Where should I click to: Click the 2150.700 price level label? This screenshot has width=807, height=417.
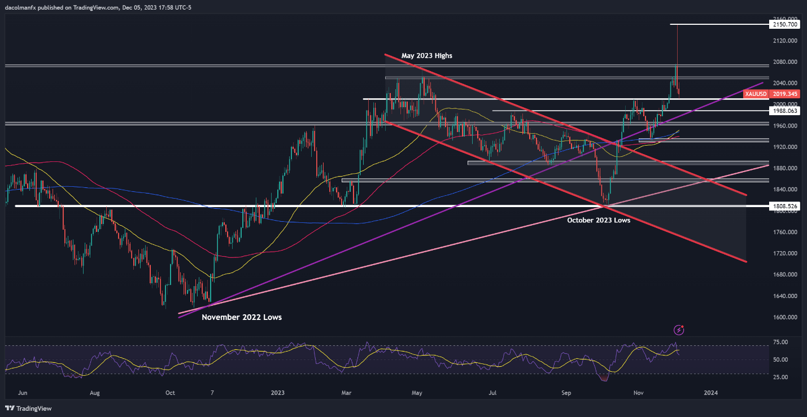pos(786,24)
